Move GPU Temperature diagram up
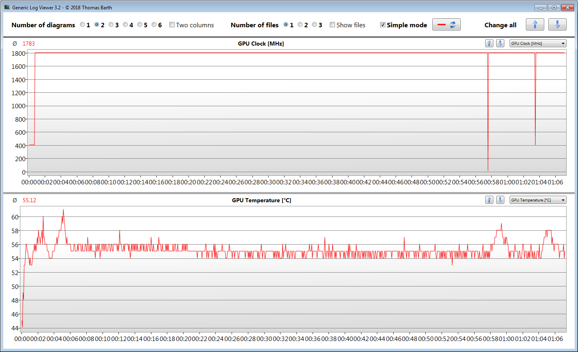The height and width of the screenshot is (352, 578). click(489, 200)
